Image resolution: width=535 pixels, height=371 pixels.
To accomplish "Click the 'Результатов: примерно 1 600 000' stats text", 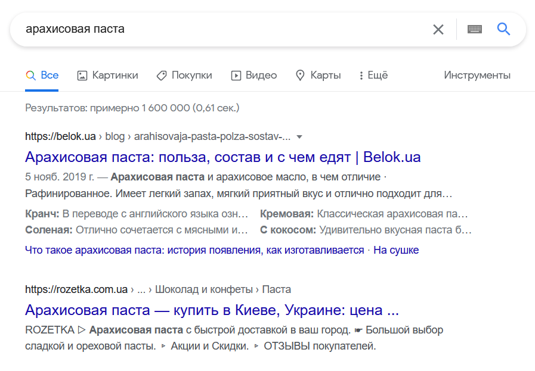I will click(132, 108).
